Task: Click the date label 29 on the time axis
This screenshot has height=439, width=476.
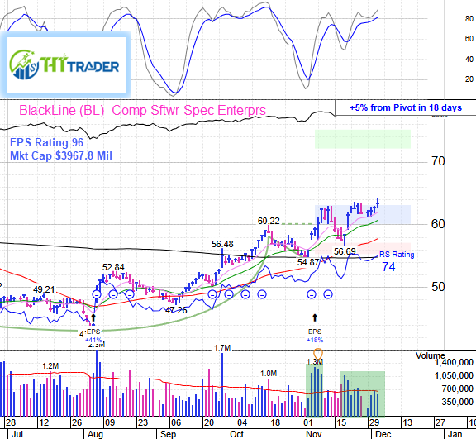Action: 374,422
